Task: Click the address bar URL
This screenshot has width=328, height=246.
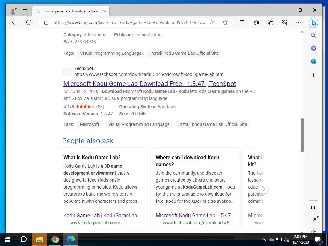Action: (129, 22)
